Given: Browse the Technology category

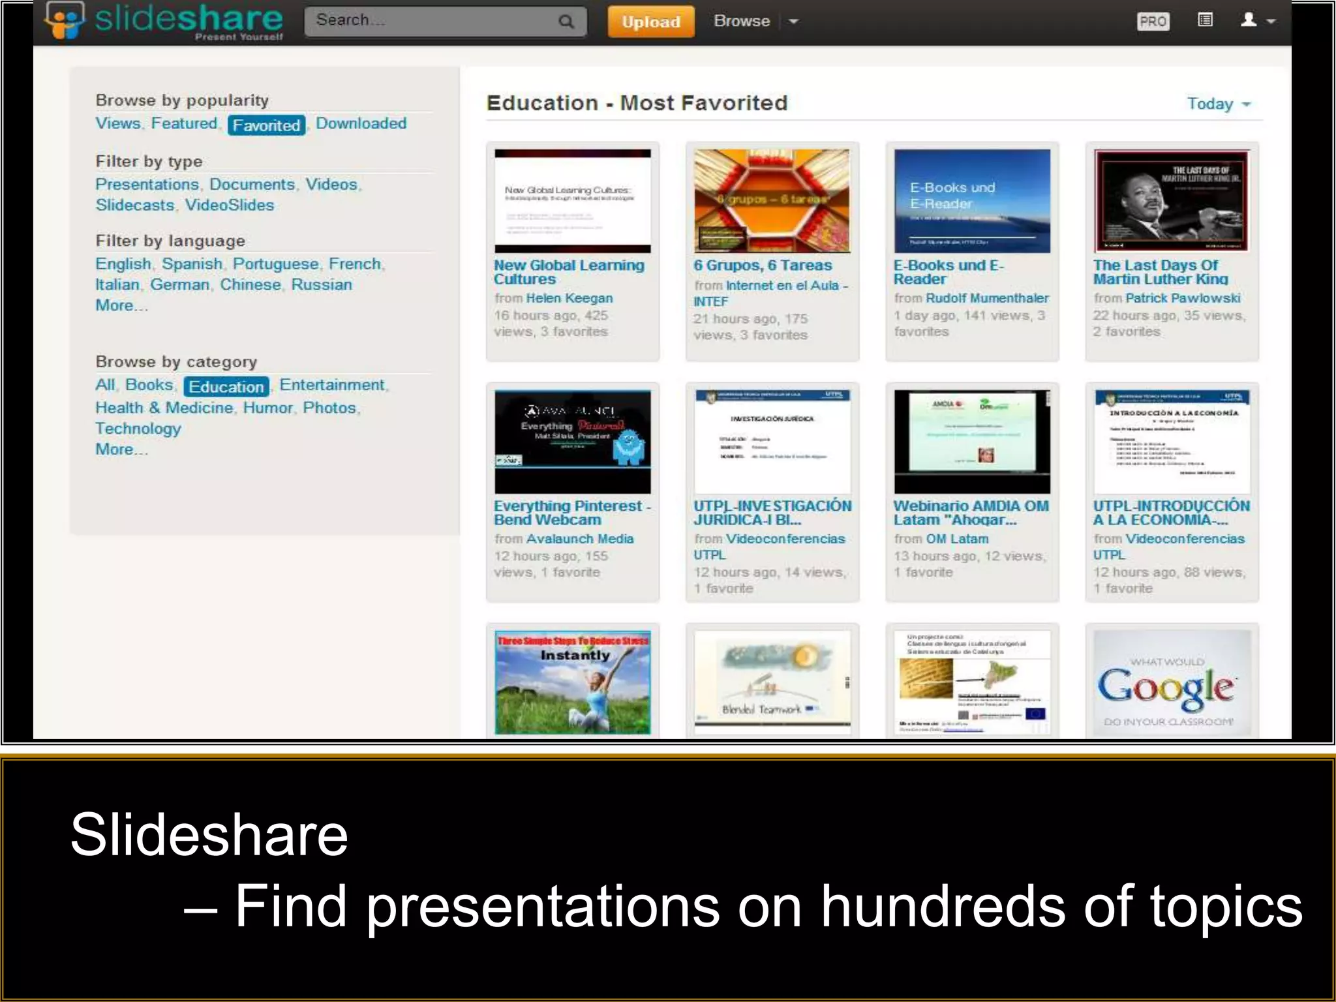Looking at the screenshot, I should pos(138,429).
